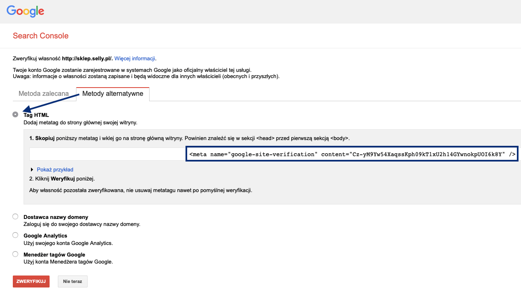This screenshot has height=297, width=521.
Task: Click the bold URL http://sklep.selly.pl/
Action: point(87,58)
